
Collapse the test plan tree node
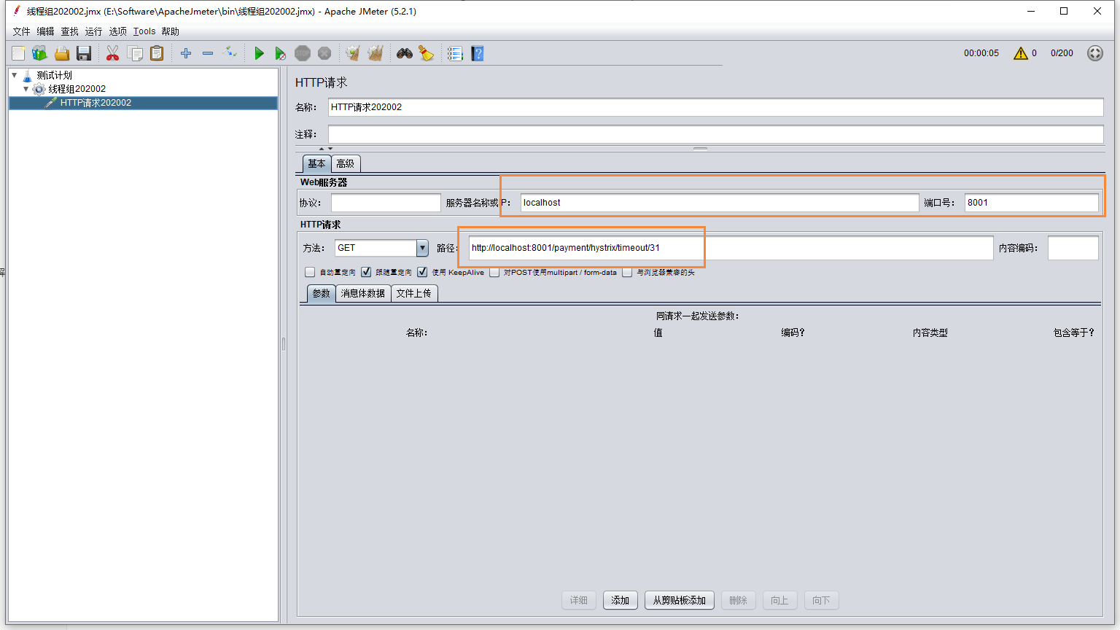click(x=14, y=75)
